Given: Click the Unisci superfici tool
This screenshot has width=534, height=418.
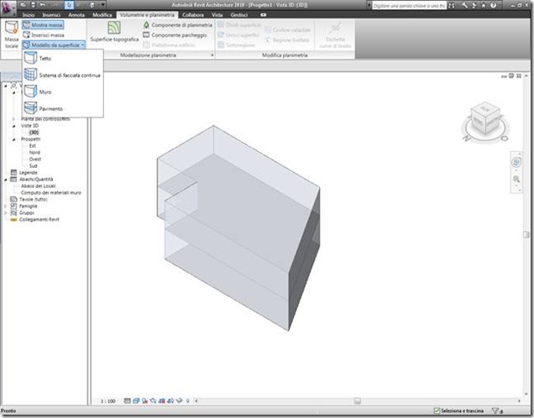Looking at the screenshot, I should pyautogui.click(x=238, y=35).
